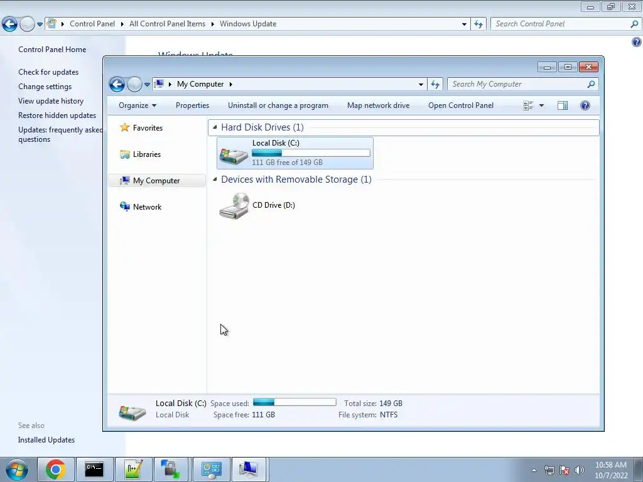Click the Back arrow in My Computer window

point(117,85)
